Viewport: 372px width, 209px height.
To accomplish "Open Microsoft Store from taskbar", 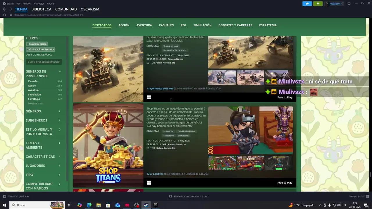I will [108, 205].
